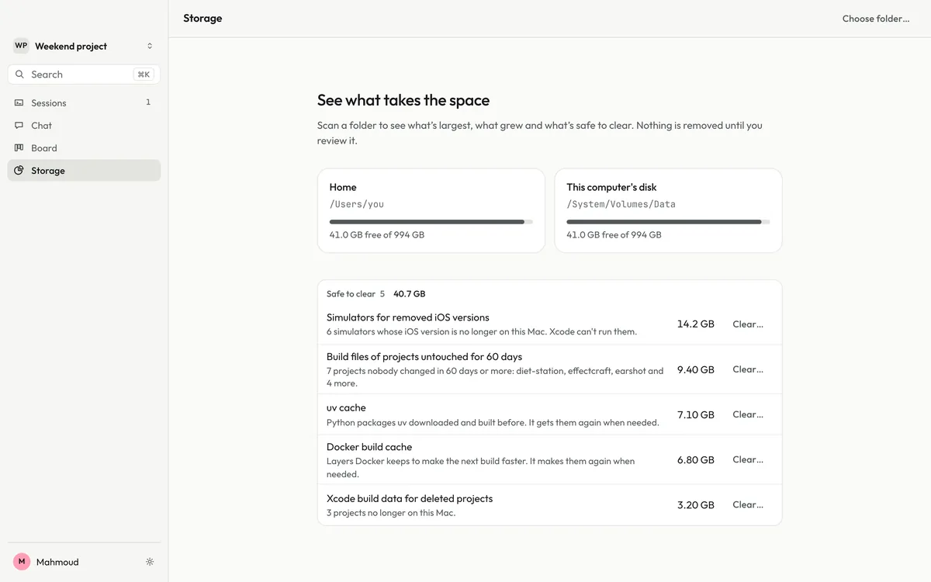Click the M user avatar
931x582 pixels.
pos(22,562)
